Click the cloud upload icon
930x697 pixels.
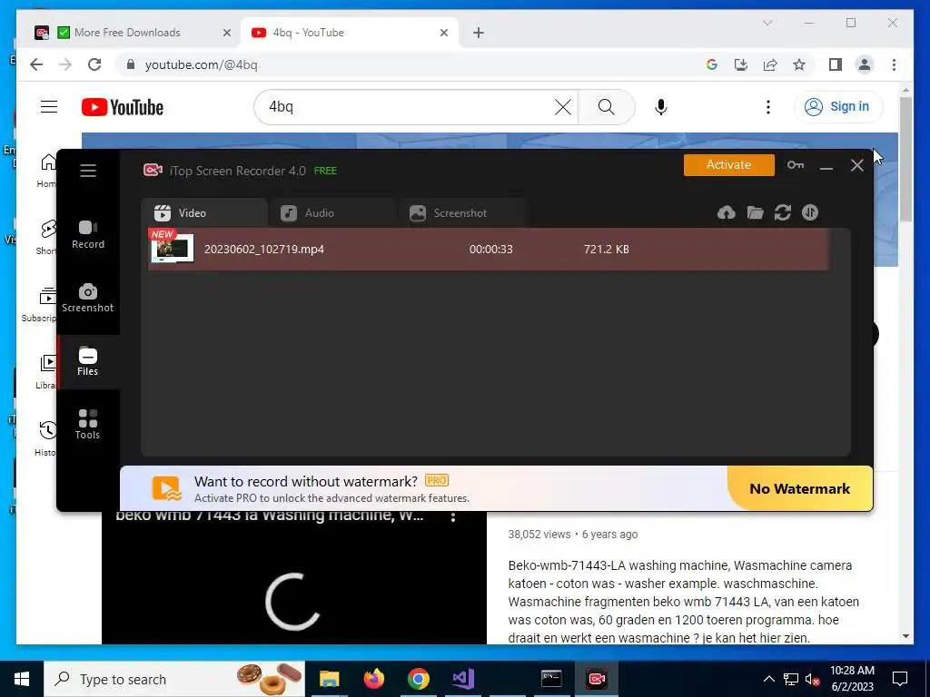[726, 212]
